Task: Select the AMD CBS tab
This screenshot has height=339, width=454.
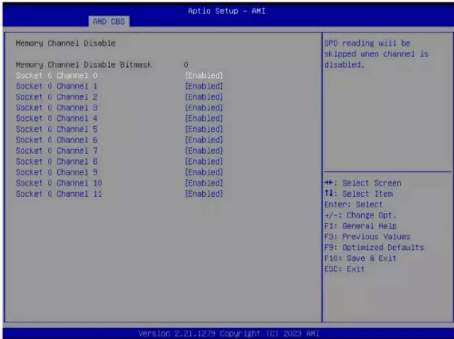Action: tap(109, 21)
